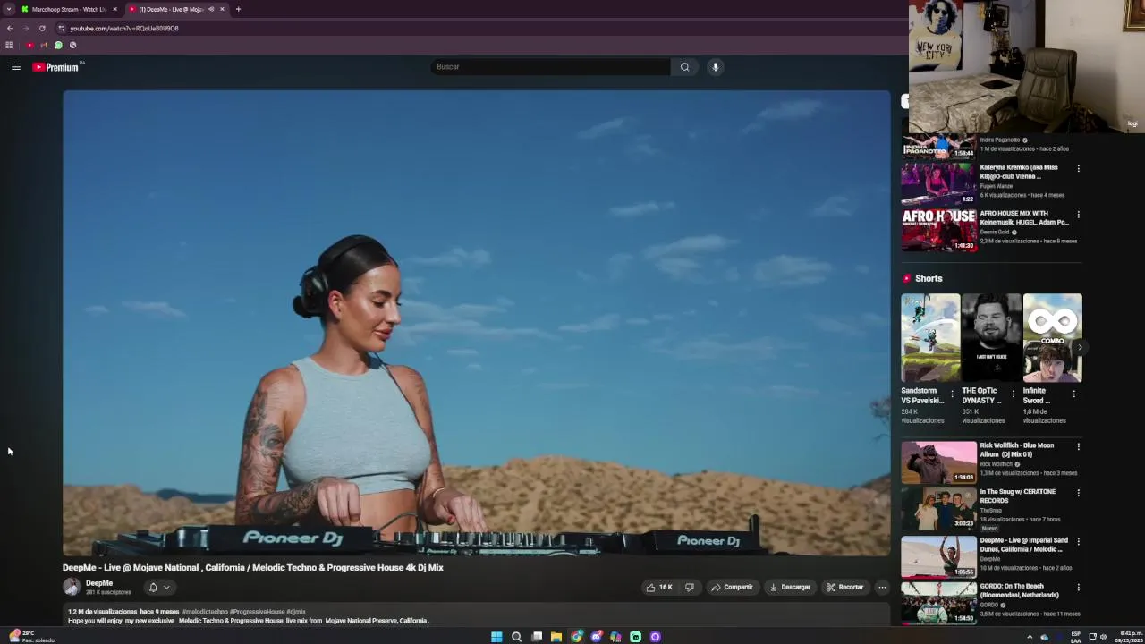Open the Sandstorm VS Pavelski short
This screenshot has height=644, width=1145.
pyautogui.click(x=930, y=337)
